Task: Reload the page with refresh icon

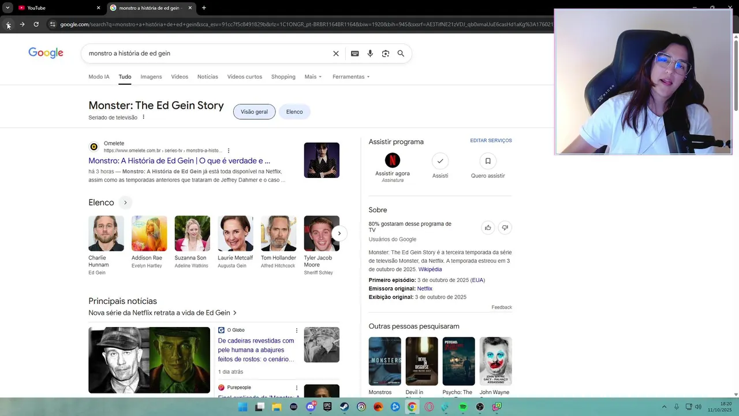Action: (36, 24)
